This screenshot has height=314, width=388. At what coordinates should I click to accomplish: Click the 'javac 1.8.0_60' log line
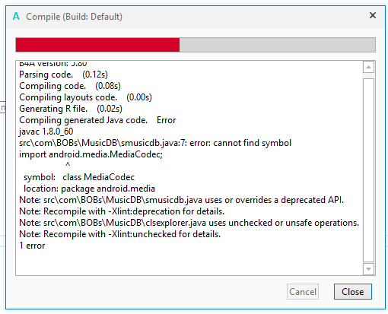(46, 132)
